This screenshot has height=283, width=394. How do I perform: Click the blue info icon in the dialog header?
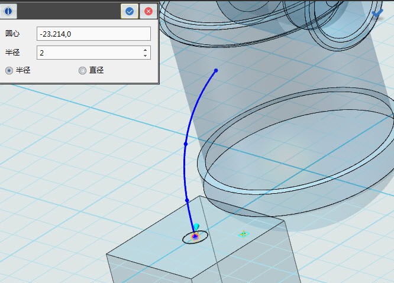[x=8, y=11]
